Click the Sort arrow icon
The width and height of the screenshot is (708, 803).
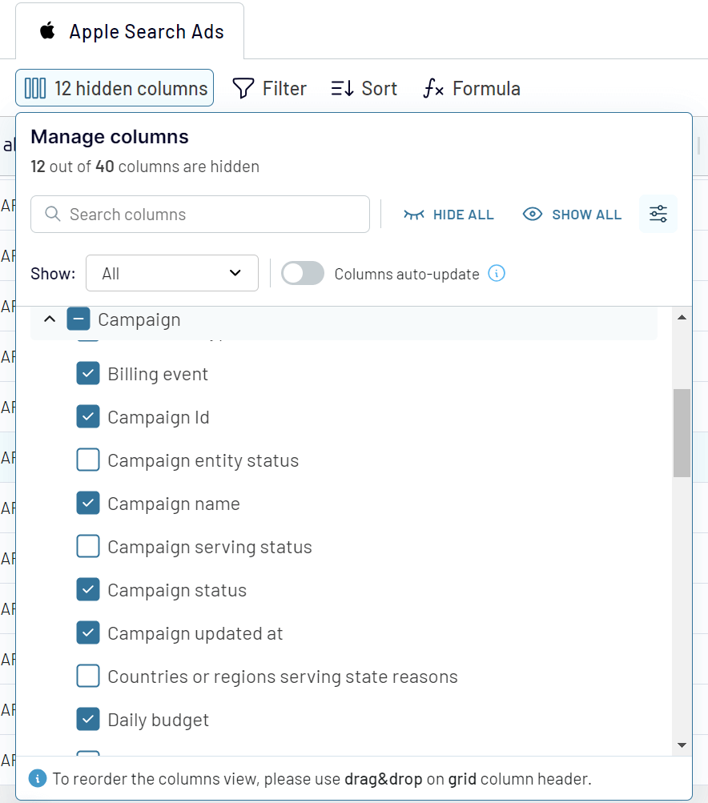342,88
